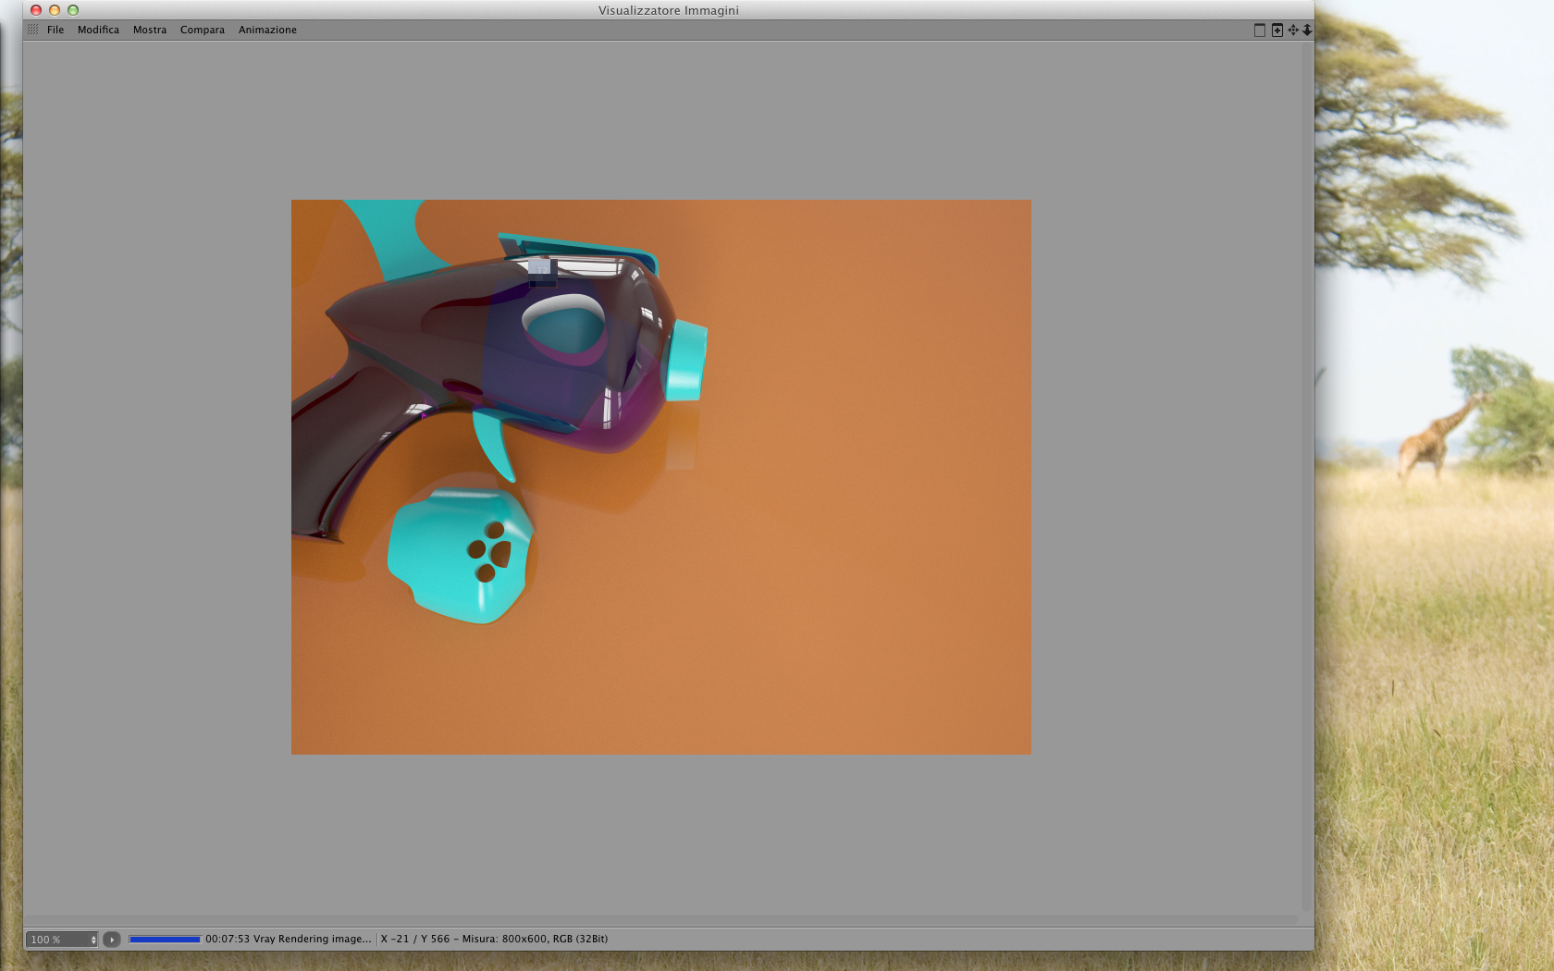Click the vertical arrow zoom icon
This screenshot has height=971, width=1554.
coord(1307,30)
